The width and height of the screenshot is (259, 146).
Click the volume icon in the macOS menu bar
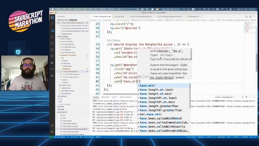[209, 9]
